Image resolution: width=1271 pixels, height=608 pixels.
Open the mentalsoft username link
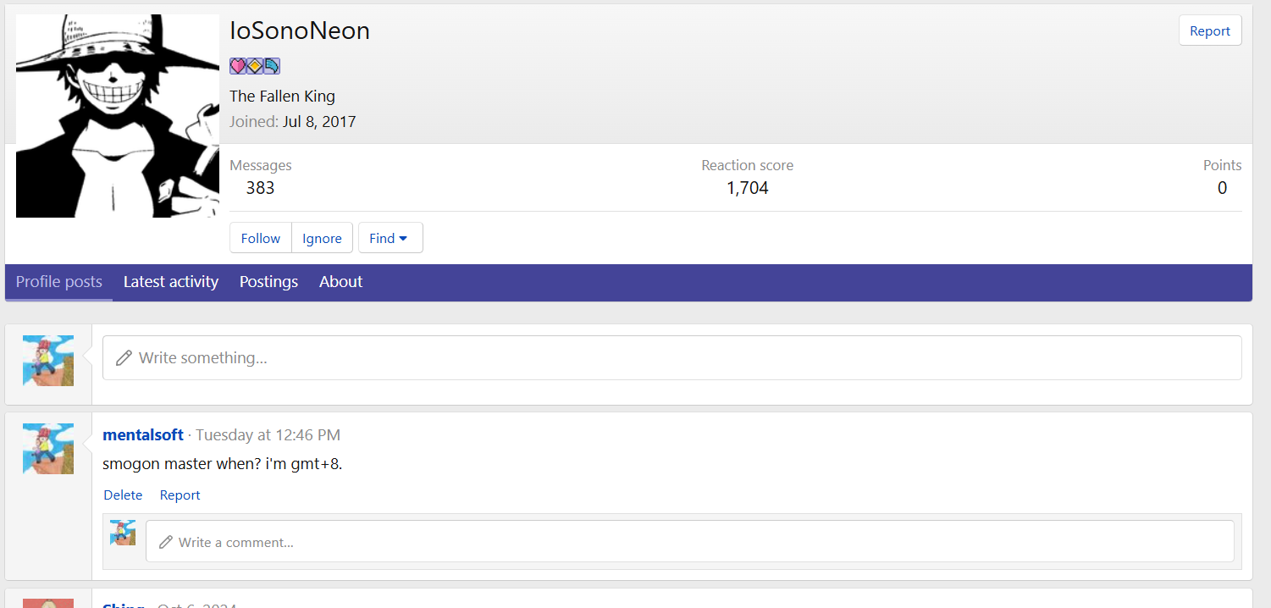(x=143, y=435)
